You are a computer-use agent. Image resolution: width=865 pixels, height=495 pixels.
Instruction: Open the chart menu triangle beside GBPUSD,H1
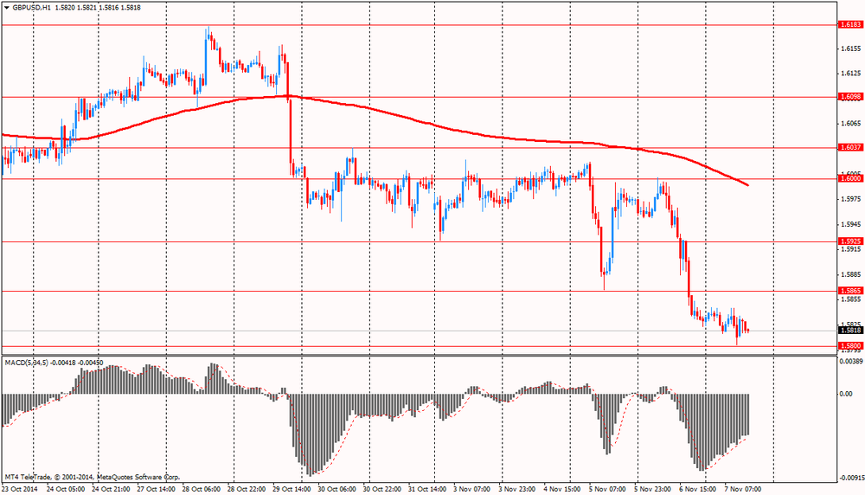(x=6, y=8)
